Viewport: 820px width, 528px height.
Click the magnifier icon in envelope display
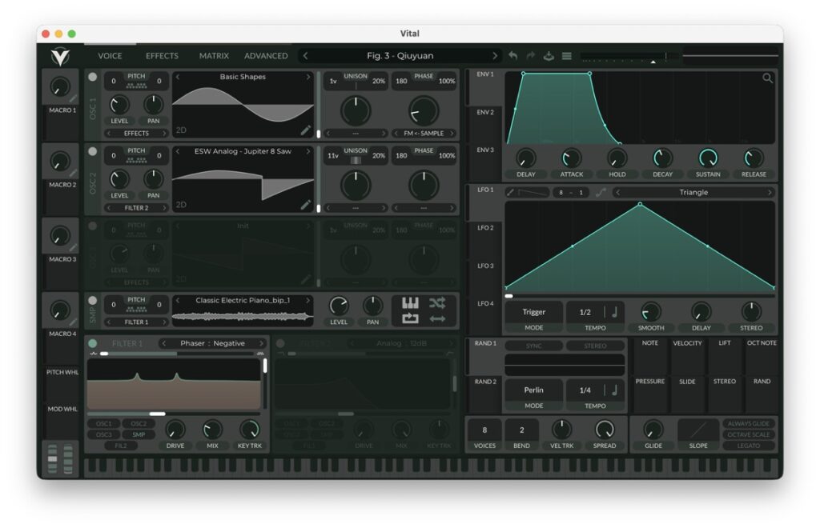click(767, 78)
